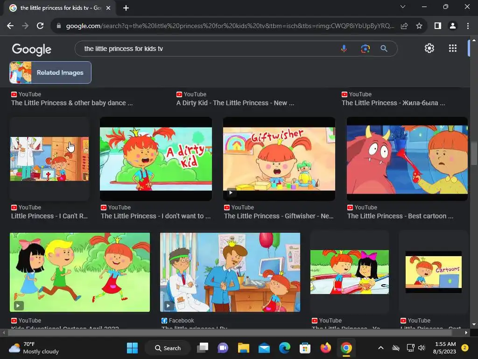Open the volume speaker tray icon
Viewport: 478px width, 359px height.
pyautogui.click(x=422, y=348)
